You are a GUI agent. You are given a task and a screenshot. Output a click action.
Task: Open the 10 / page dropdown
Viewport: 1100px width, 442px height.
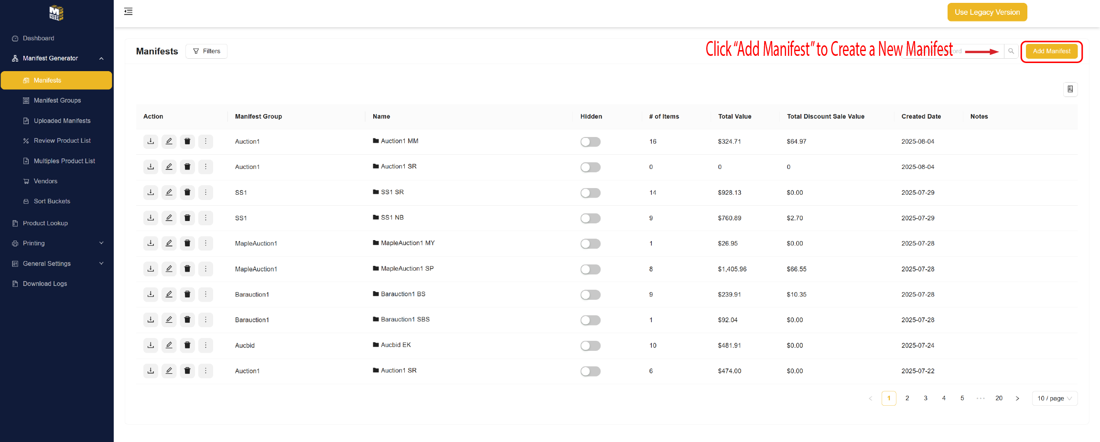1054,399
